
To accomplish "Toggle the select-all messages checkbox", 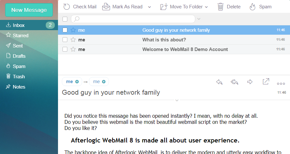I will pyautogui.click(x=65, y=19).
